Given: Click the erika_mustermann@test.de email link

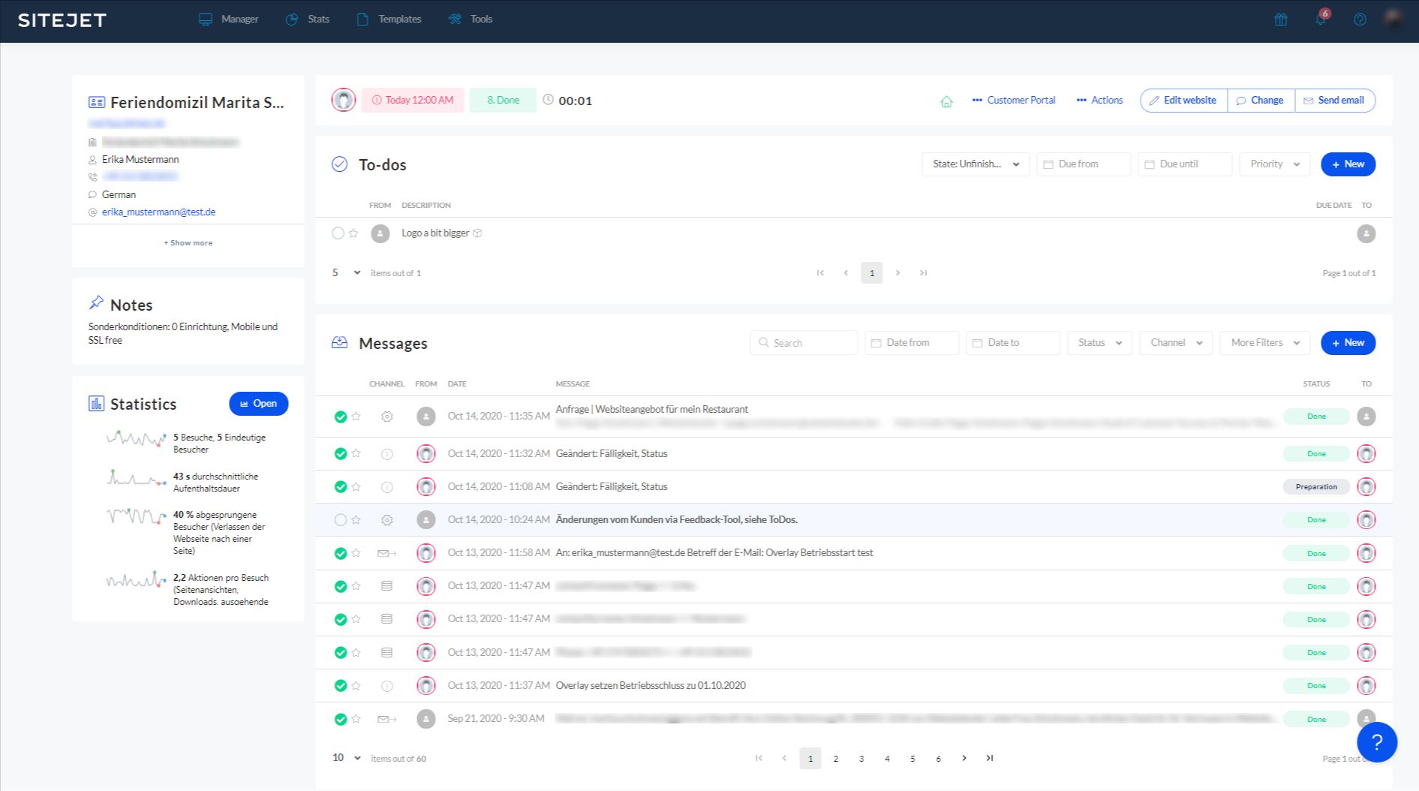Looking at the screenshot, I should coord(158,212).
